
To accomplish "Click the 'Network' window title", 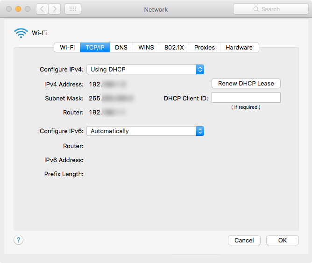I will pos(156,9).
